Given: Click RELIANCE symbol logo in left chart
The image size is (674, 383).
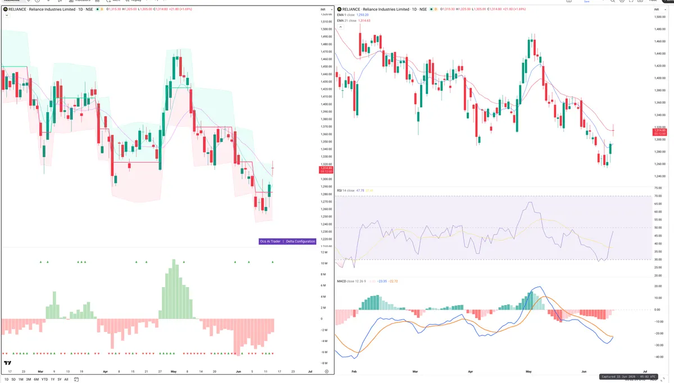Looking at the screenshot, I should click(6, 10).
